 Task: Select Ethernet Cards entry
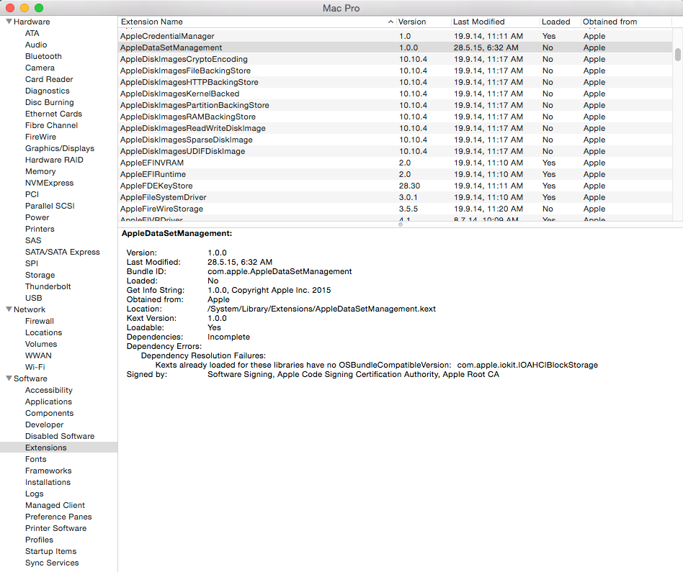tap(53, 114)
